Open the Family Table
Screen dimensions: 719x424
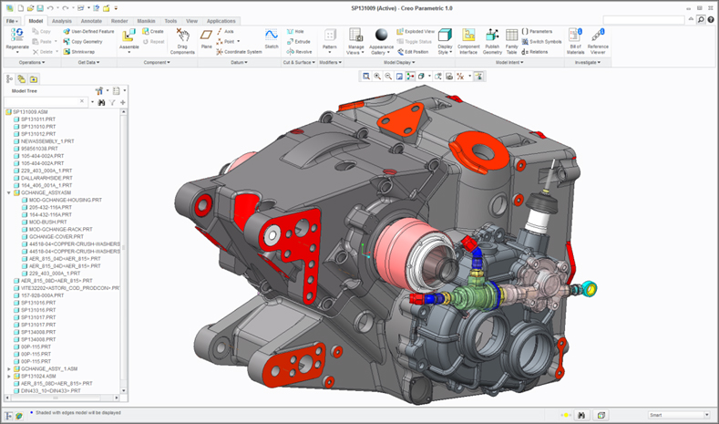[512, 36]
